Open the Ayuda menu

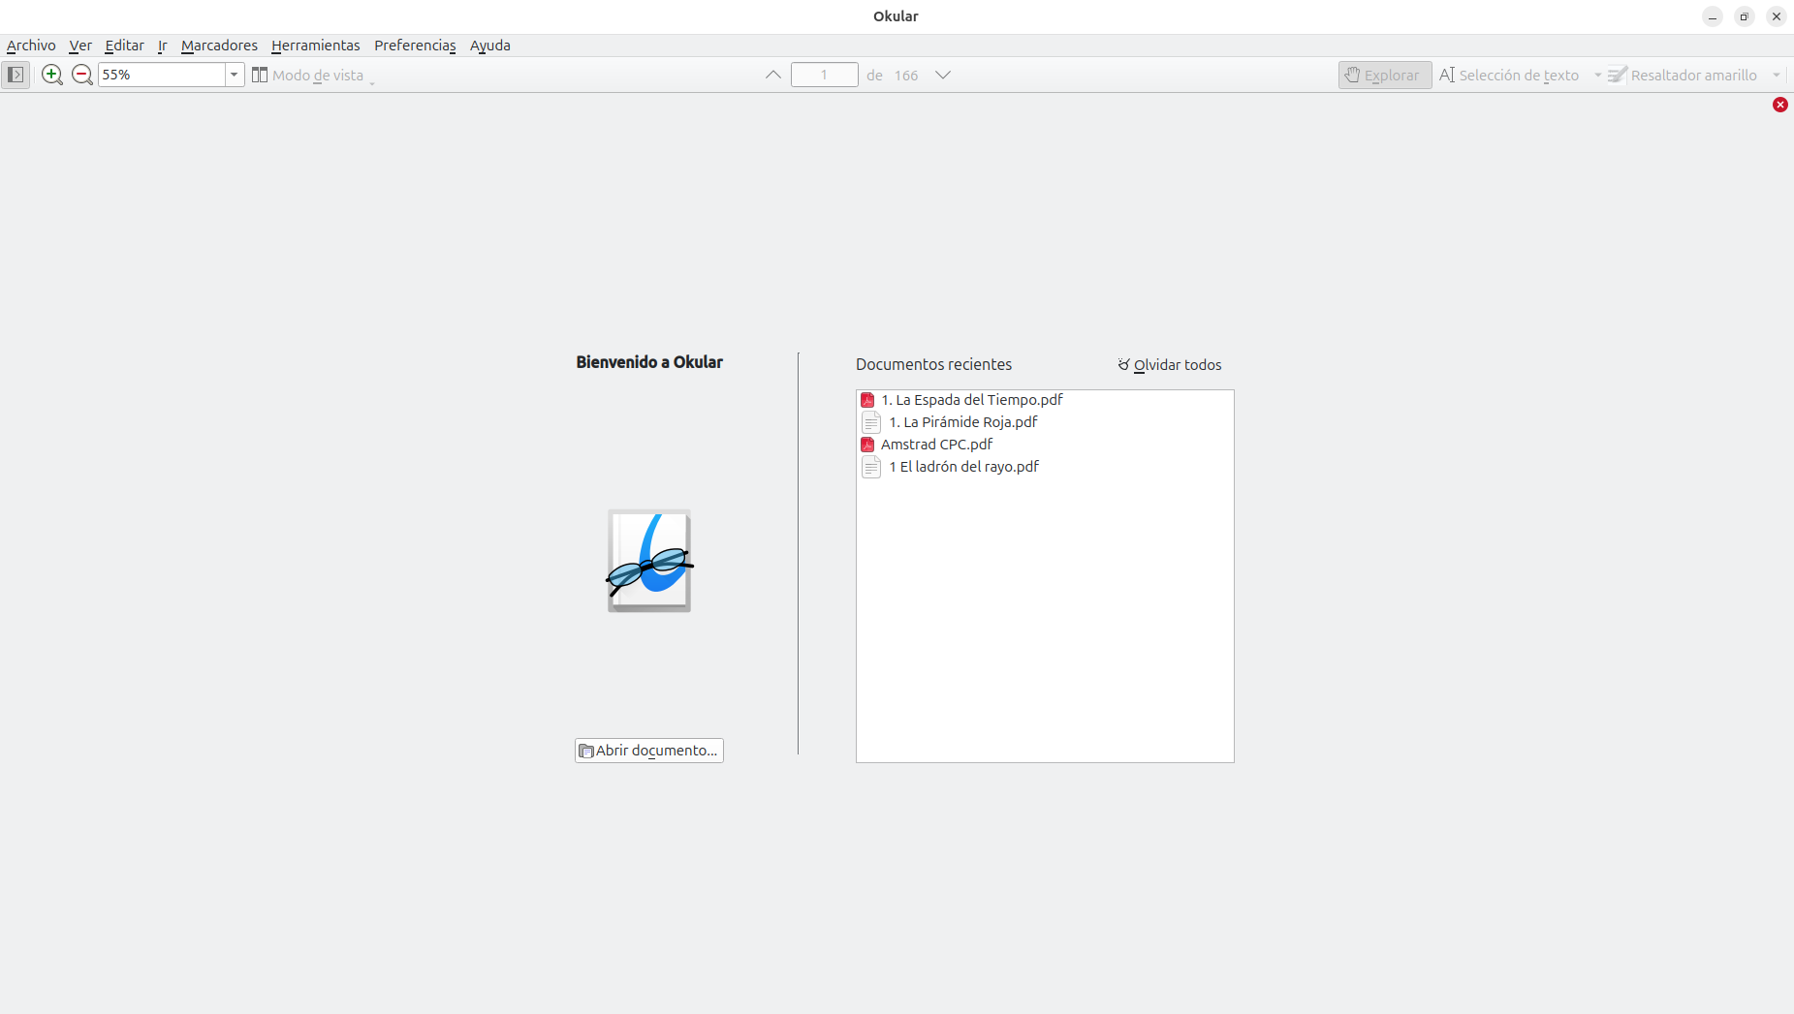coord(490,46)
